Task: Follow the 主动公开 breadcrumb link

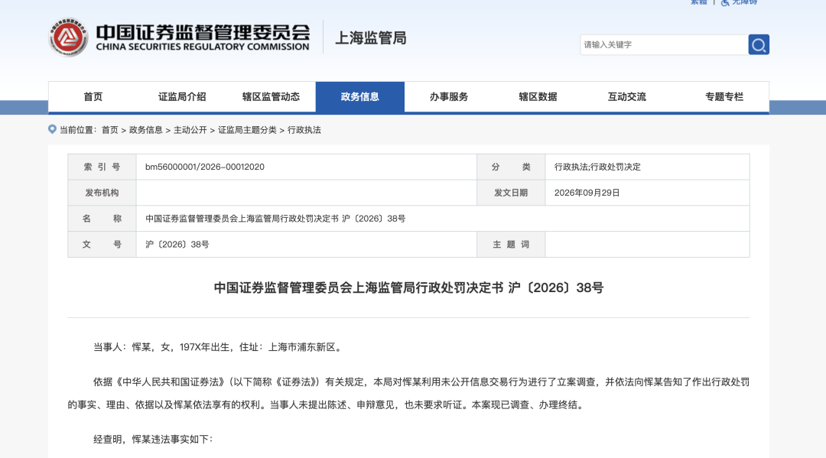Action: (190, 130)
